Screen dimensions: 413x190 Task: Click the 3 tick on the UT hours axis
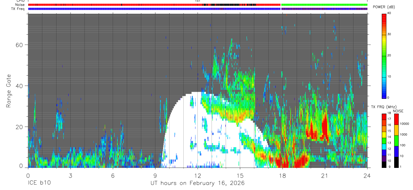tap(70, 176)
